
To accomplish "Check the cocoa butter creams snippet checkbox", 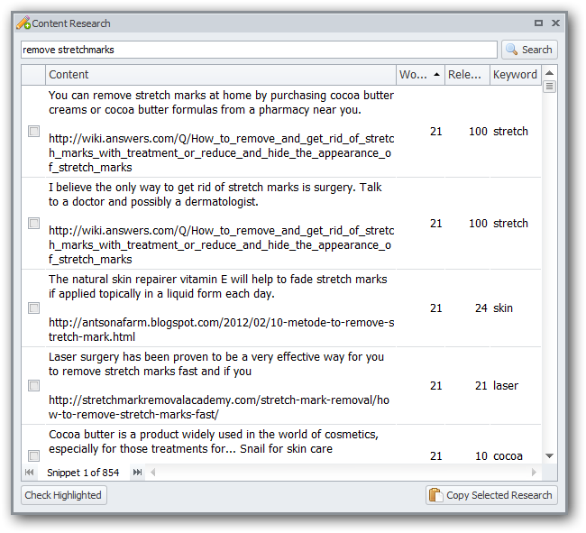I will coord(33,131).
